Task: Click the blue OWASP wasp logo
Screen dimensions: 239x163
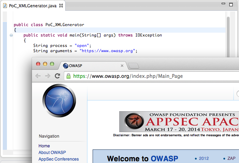Action: pos(59,100)
